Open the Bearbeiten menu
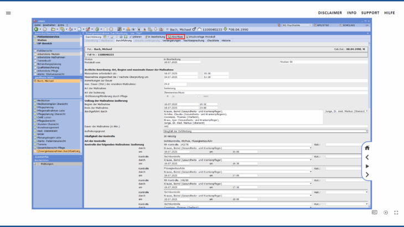Screen dimensions: 404x227 (49, 25)
